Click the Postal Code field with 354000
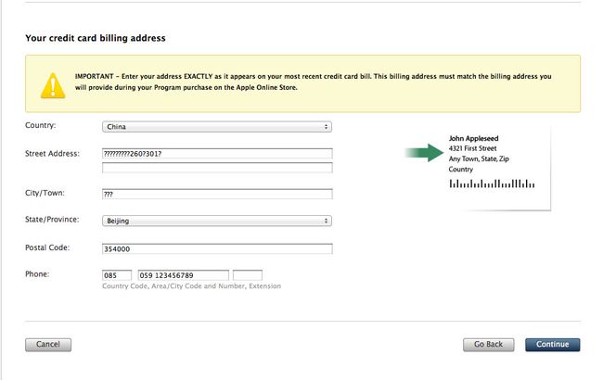 [217, 249]
